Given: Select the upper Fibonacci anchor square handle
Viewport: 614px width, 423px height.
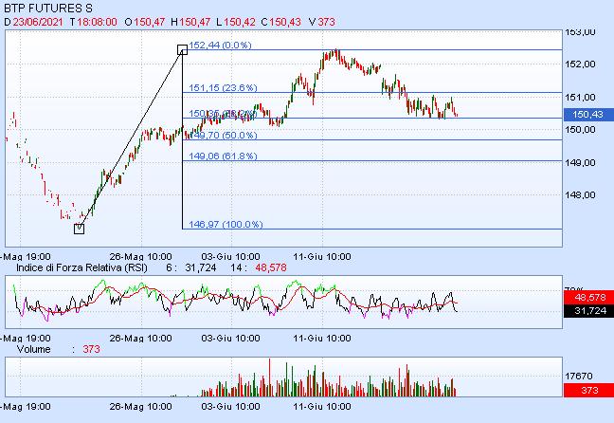Looking at the screenshot, I should click(x=183, y=49).
